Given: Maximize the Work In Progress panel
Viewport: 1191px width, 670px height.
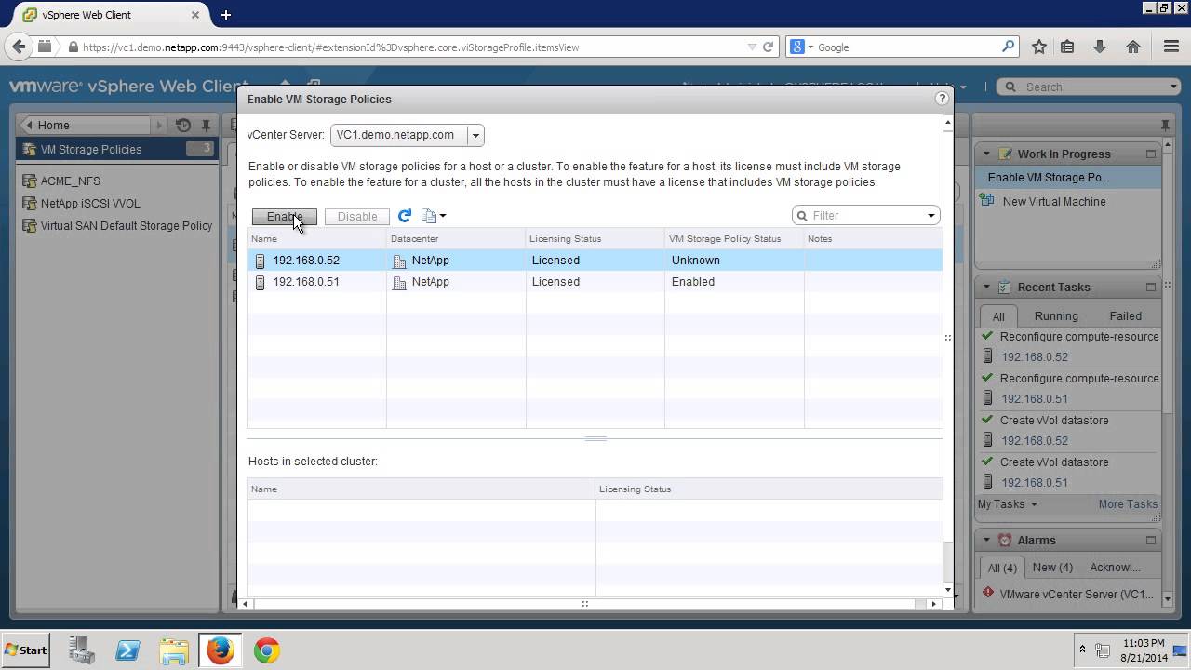Looking at the screenshot, I should tap(1151, 154).
